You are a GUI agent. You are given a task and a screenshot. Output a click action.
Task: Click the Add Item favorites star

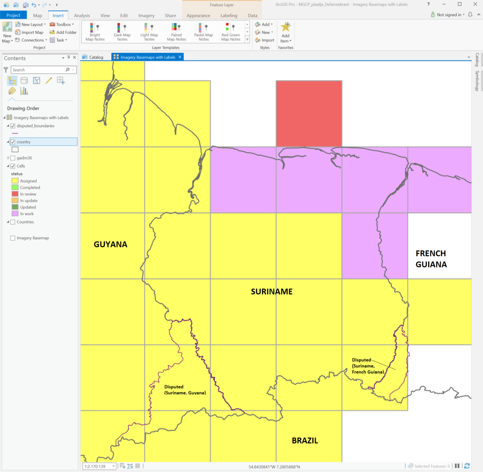tap(286, 32)
